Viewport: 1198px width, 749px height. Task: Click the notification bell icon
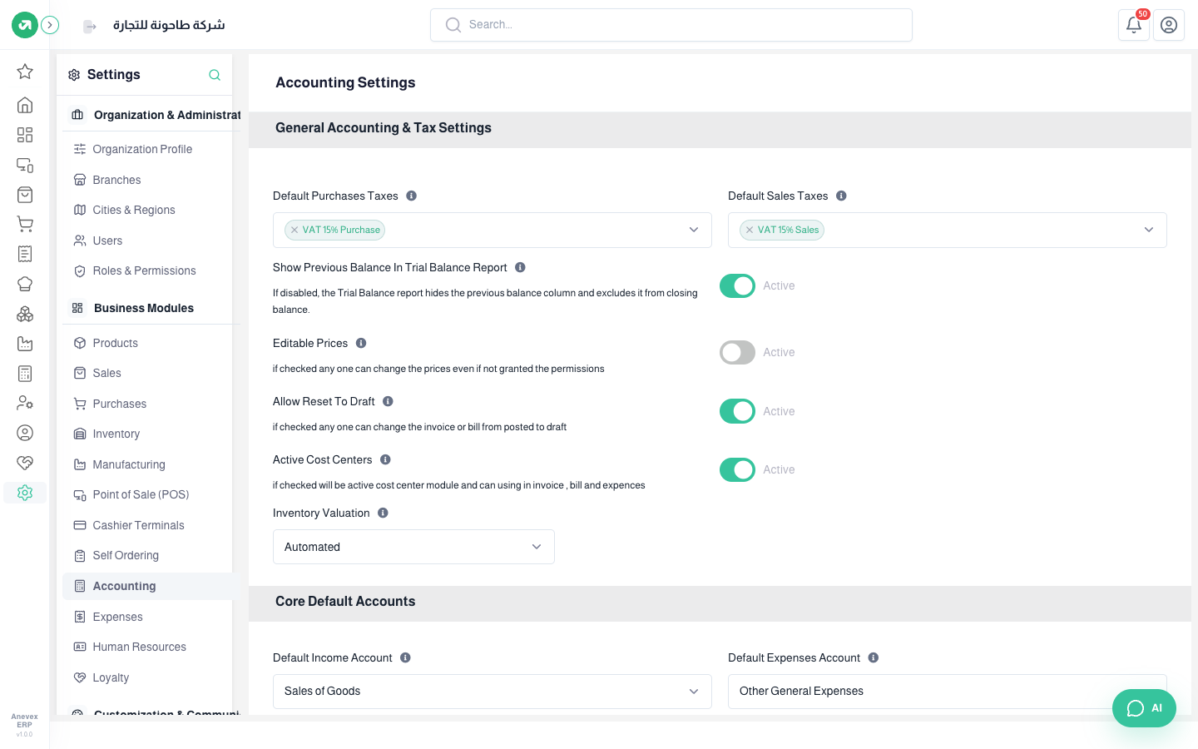(x=1134, y=25)
